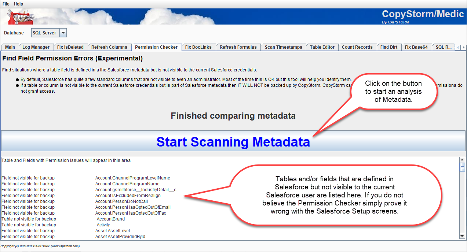Click the Database label
The image size is (467, 252).
(14, 33)
